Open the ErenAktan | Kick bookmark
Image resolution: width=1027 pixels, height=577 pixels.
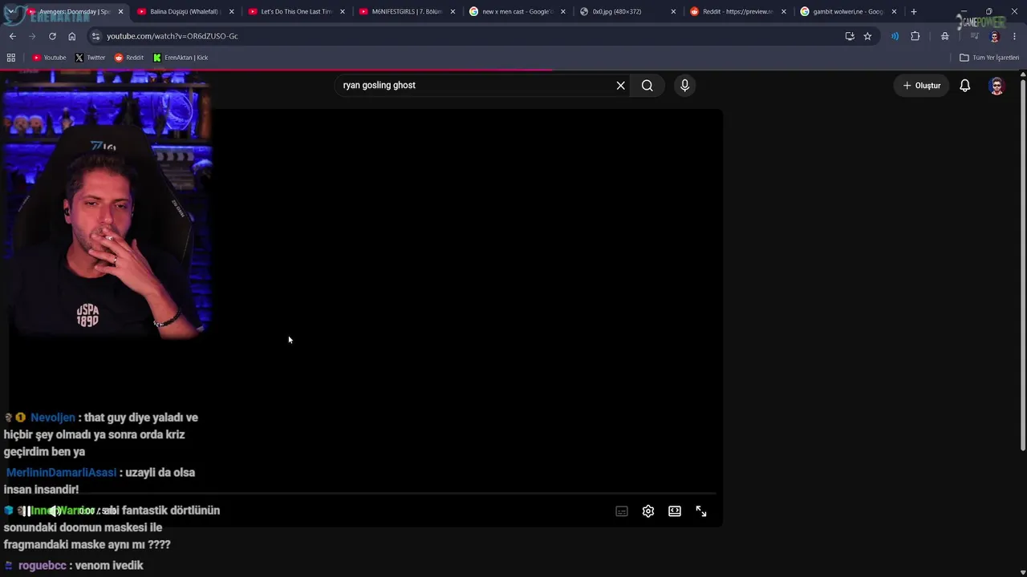(181, 58)
